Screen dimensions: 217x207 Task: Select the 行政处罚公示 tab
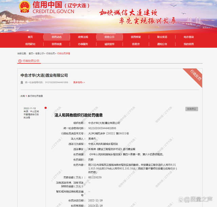tap(29, 61)
